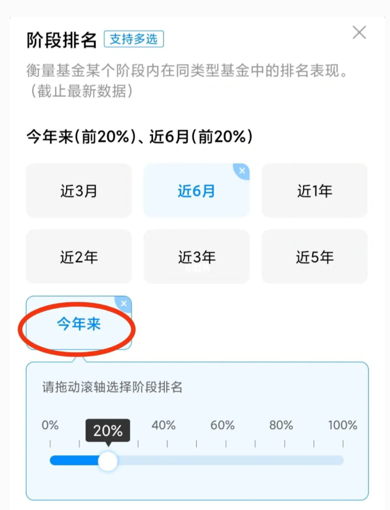This screenshot has width=390, height=510.
Task: Select the 近3月 period option
Action: (79, 191)
